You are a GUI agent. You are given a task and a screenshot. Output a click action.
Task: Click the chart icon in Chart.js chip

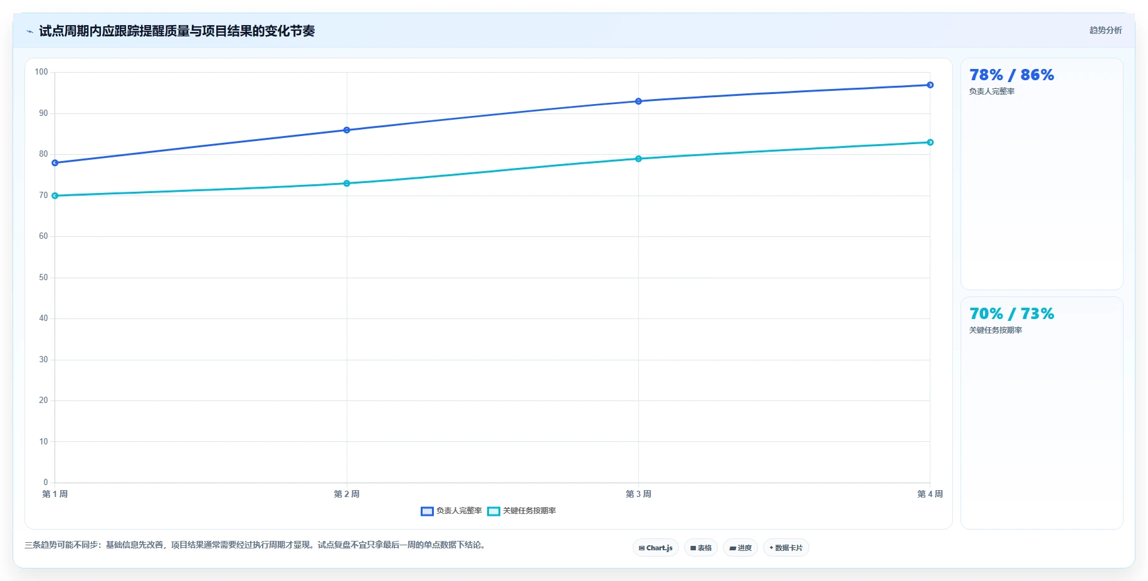[641, 548]
